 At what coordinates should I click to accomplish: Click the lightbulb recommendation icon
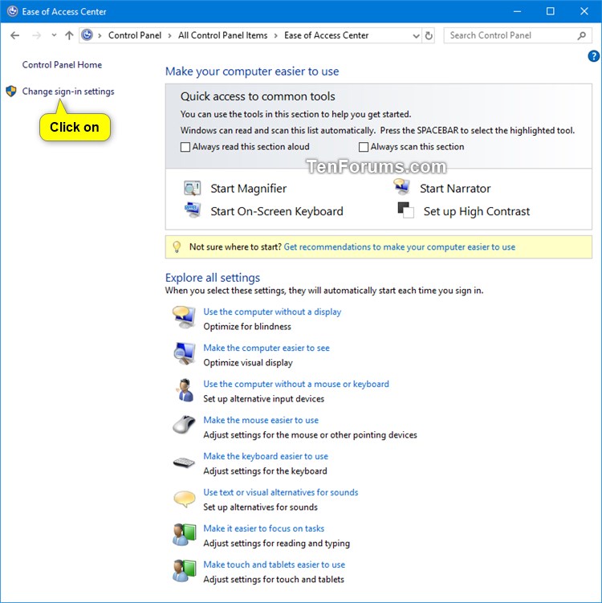click(177, 246)
